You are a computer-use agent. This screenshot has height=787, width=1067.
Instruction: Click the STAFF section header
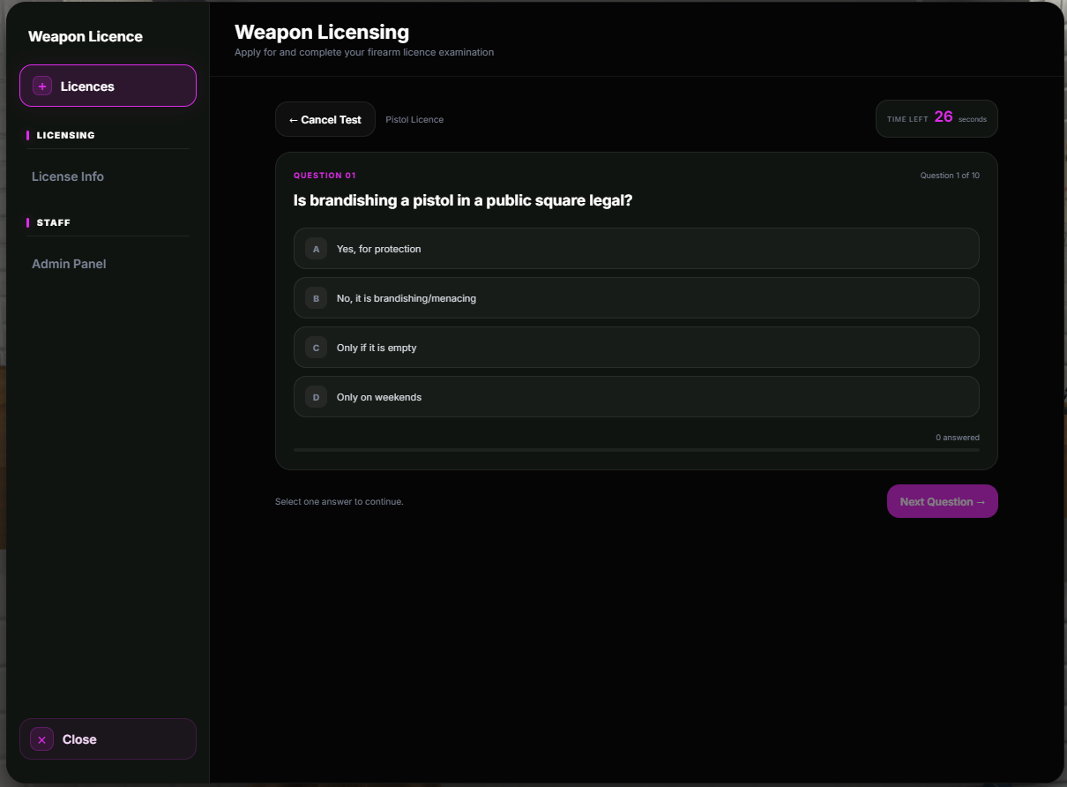coord(54,223)
